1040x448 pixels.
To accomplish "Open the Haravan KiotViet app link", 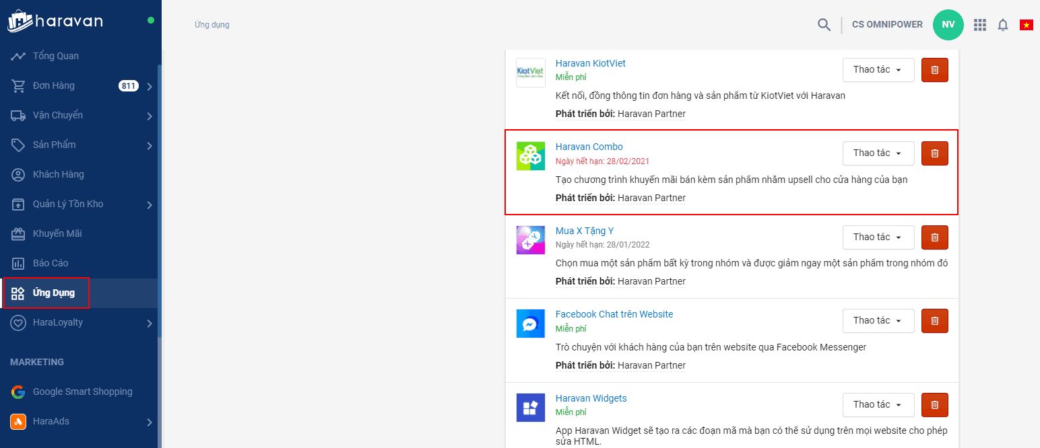I will tap(590, 63).
